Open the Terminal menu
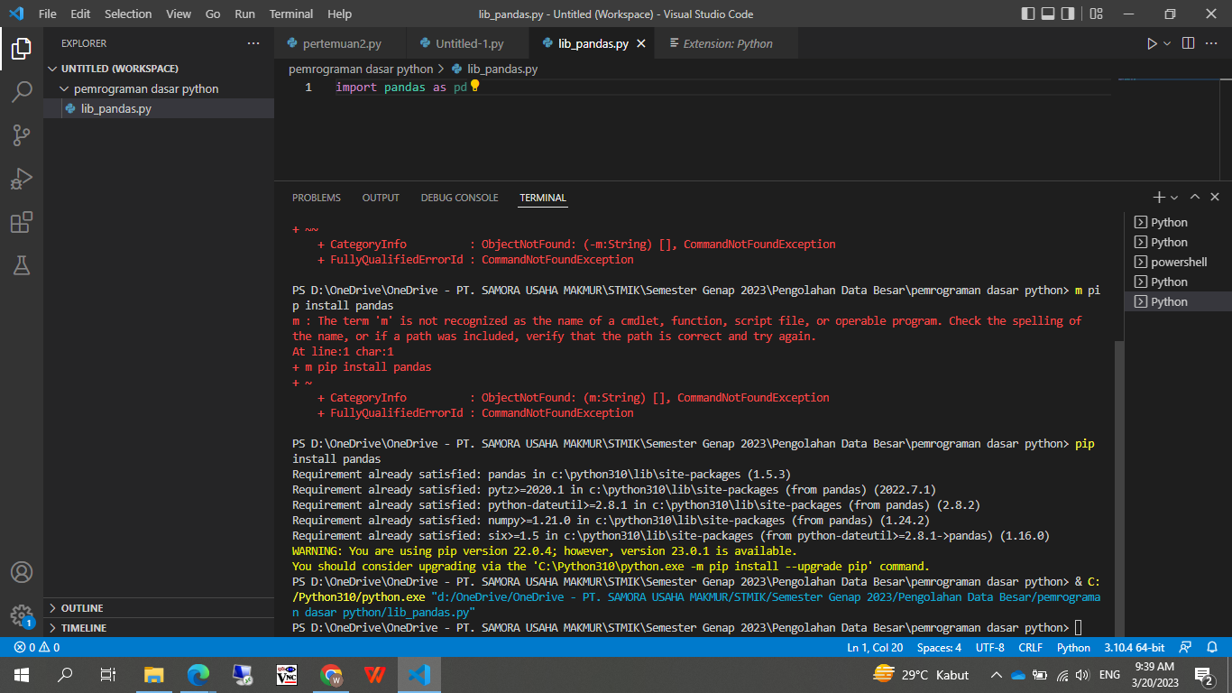Viewport: 1232px width, 693px height. pos(291,14)
